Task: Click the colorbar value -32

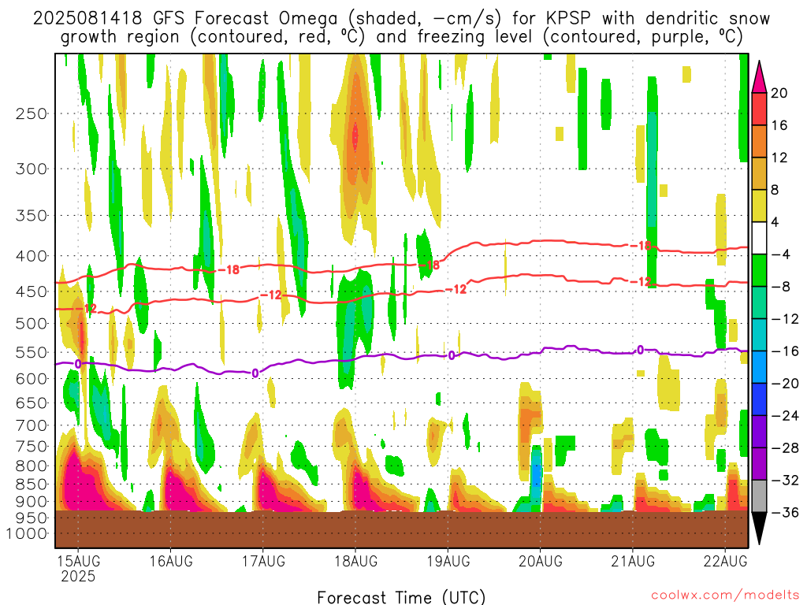Action: point(786,481)
